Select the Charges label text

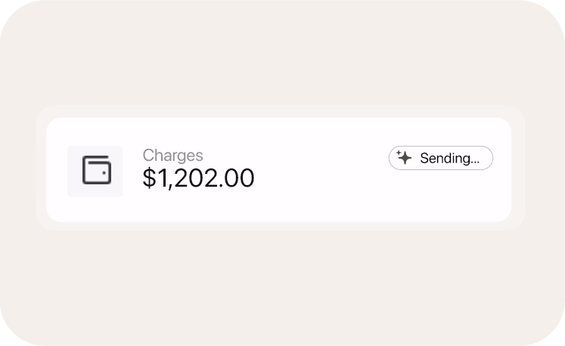(172, 155)
